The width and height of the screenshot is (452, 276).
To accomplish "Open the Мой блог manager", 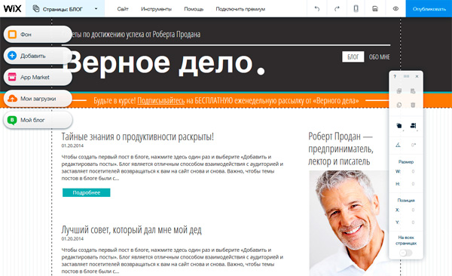I will [x=38, y=120].
